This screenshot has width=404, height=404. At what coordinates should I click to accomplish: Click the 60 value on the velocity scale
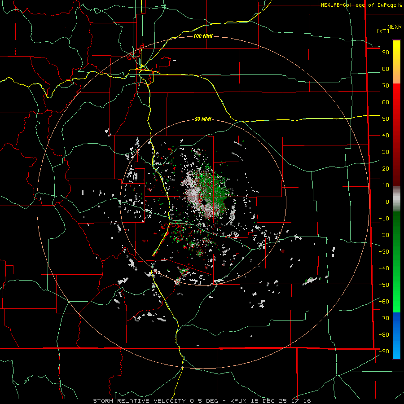[x=386, y=102]
